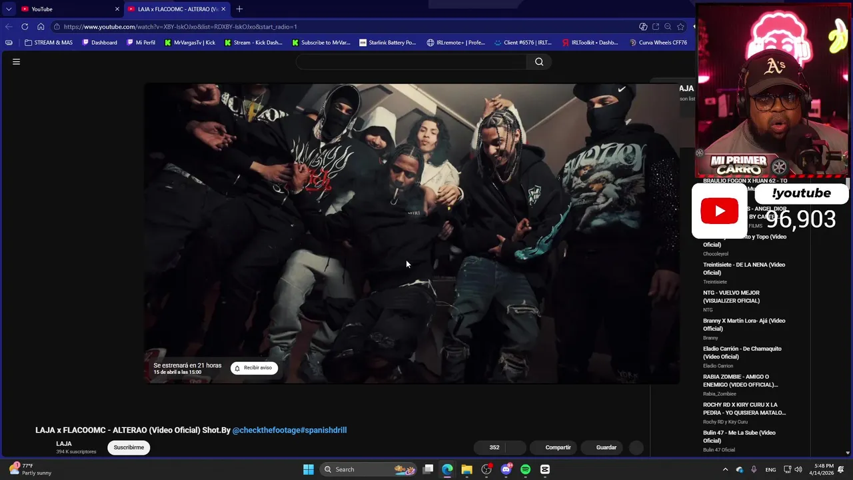Open the IRLremote+ bookmark
The width and height of the screenshot is (853, 480).
click(456, 43)
